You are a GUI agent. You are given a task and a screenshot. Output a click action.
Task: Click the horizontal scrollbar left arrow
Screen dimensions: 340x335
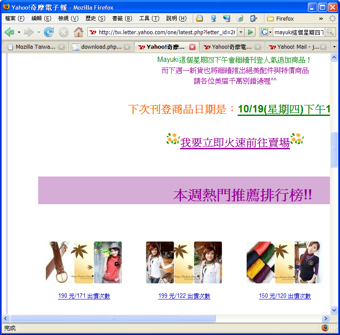[x=6, y=318]
